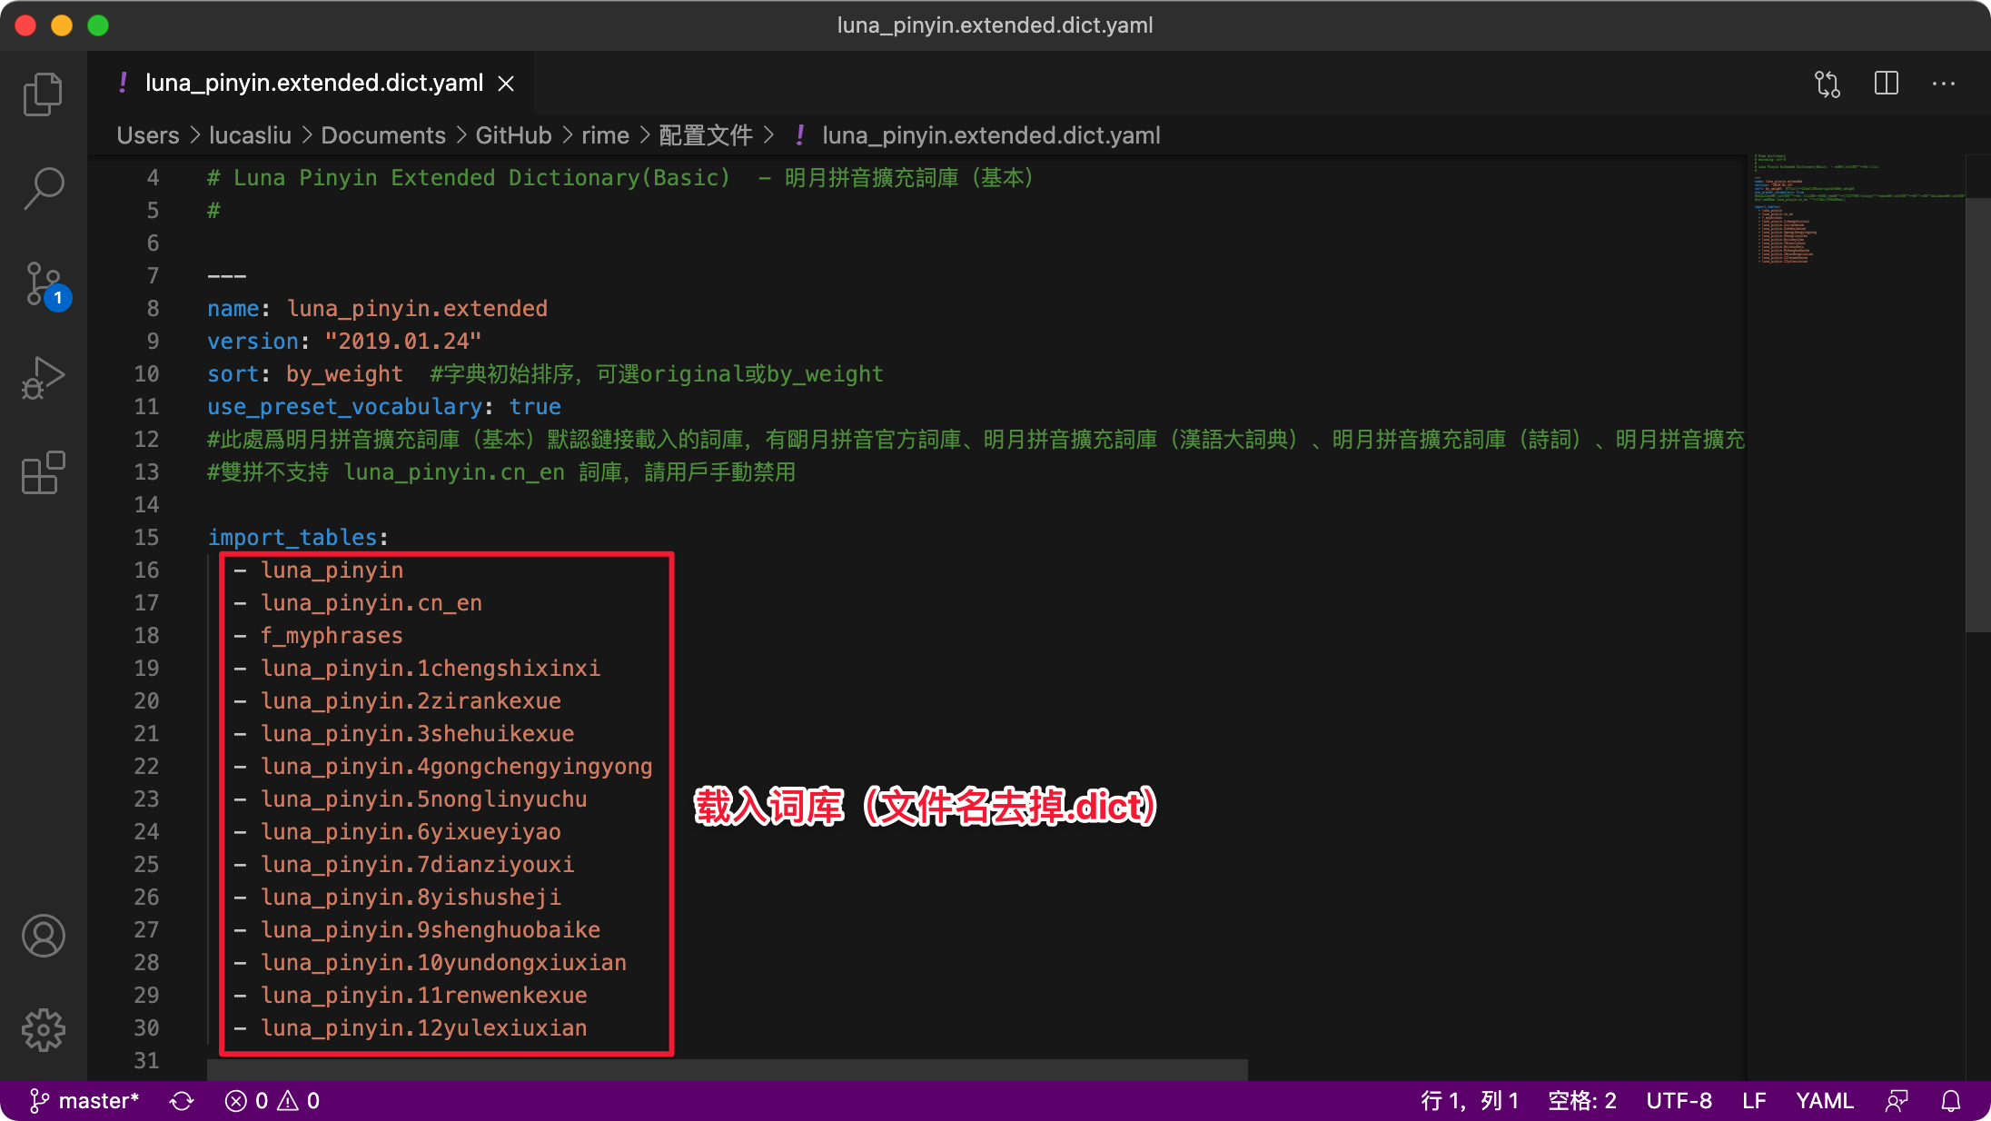The width and height of the screenshot is (1991, 1121).
Task: Click 'luna_pinyin.1chengshixinxi' entry
Action: pyautogui.click(x=430, y=668)
